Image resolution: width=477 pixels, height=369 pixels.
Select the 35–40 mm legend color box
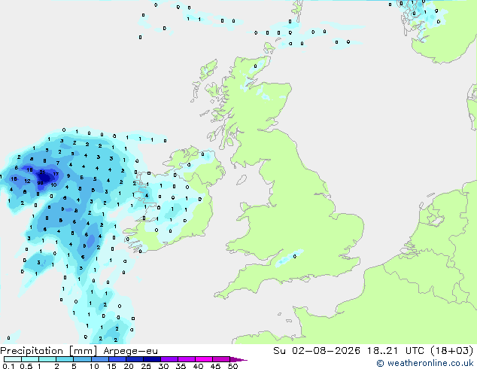(x=186, y=359)
